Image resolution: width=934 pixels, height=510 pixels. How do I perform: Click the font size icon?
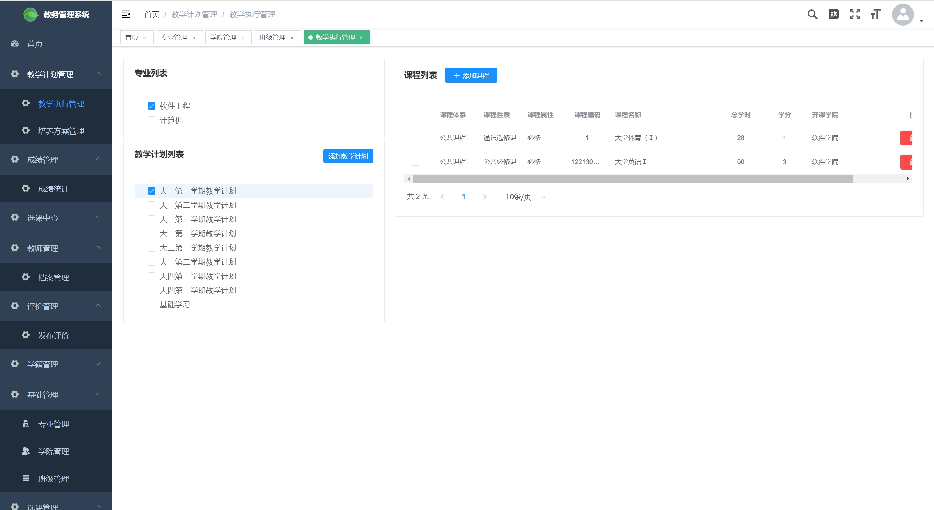pyautogui.click(x=875, y=14)
